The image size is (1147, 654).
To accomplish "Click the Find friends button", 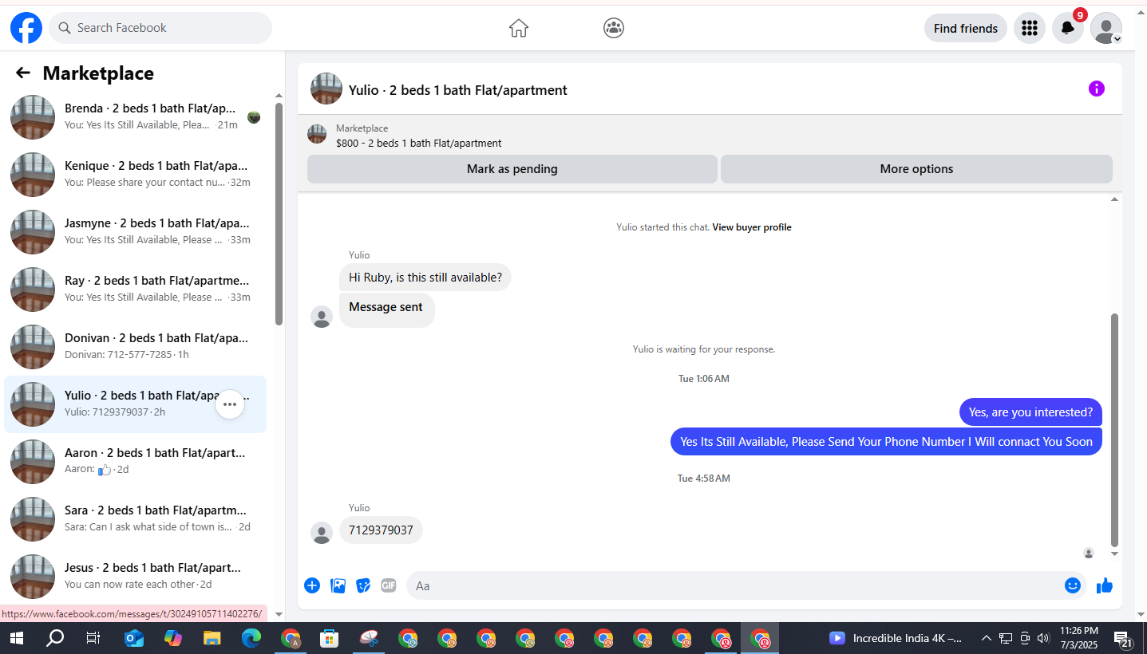I will pos(966,28).
